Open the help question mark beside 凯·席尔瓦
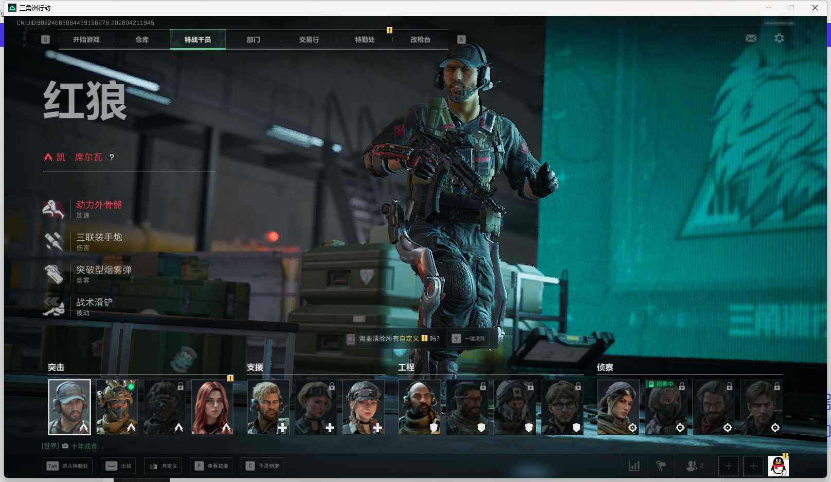This screenshot has height=482, width=831. (112, 158)
